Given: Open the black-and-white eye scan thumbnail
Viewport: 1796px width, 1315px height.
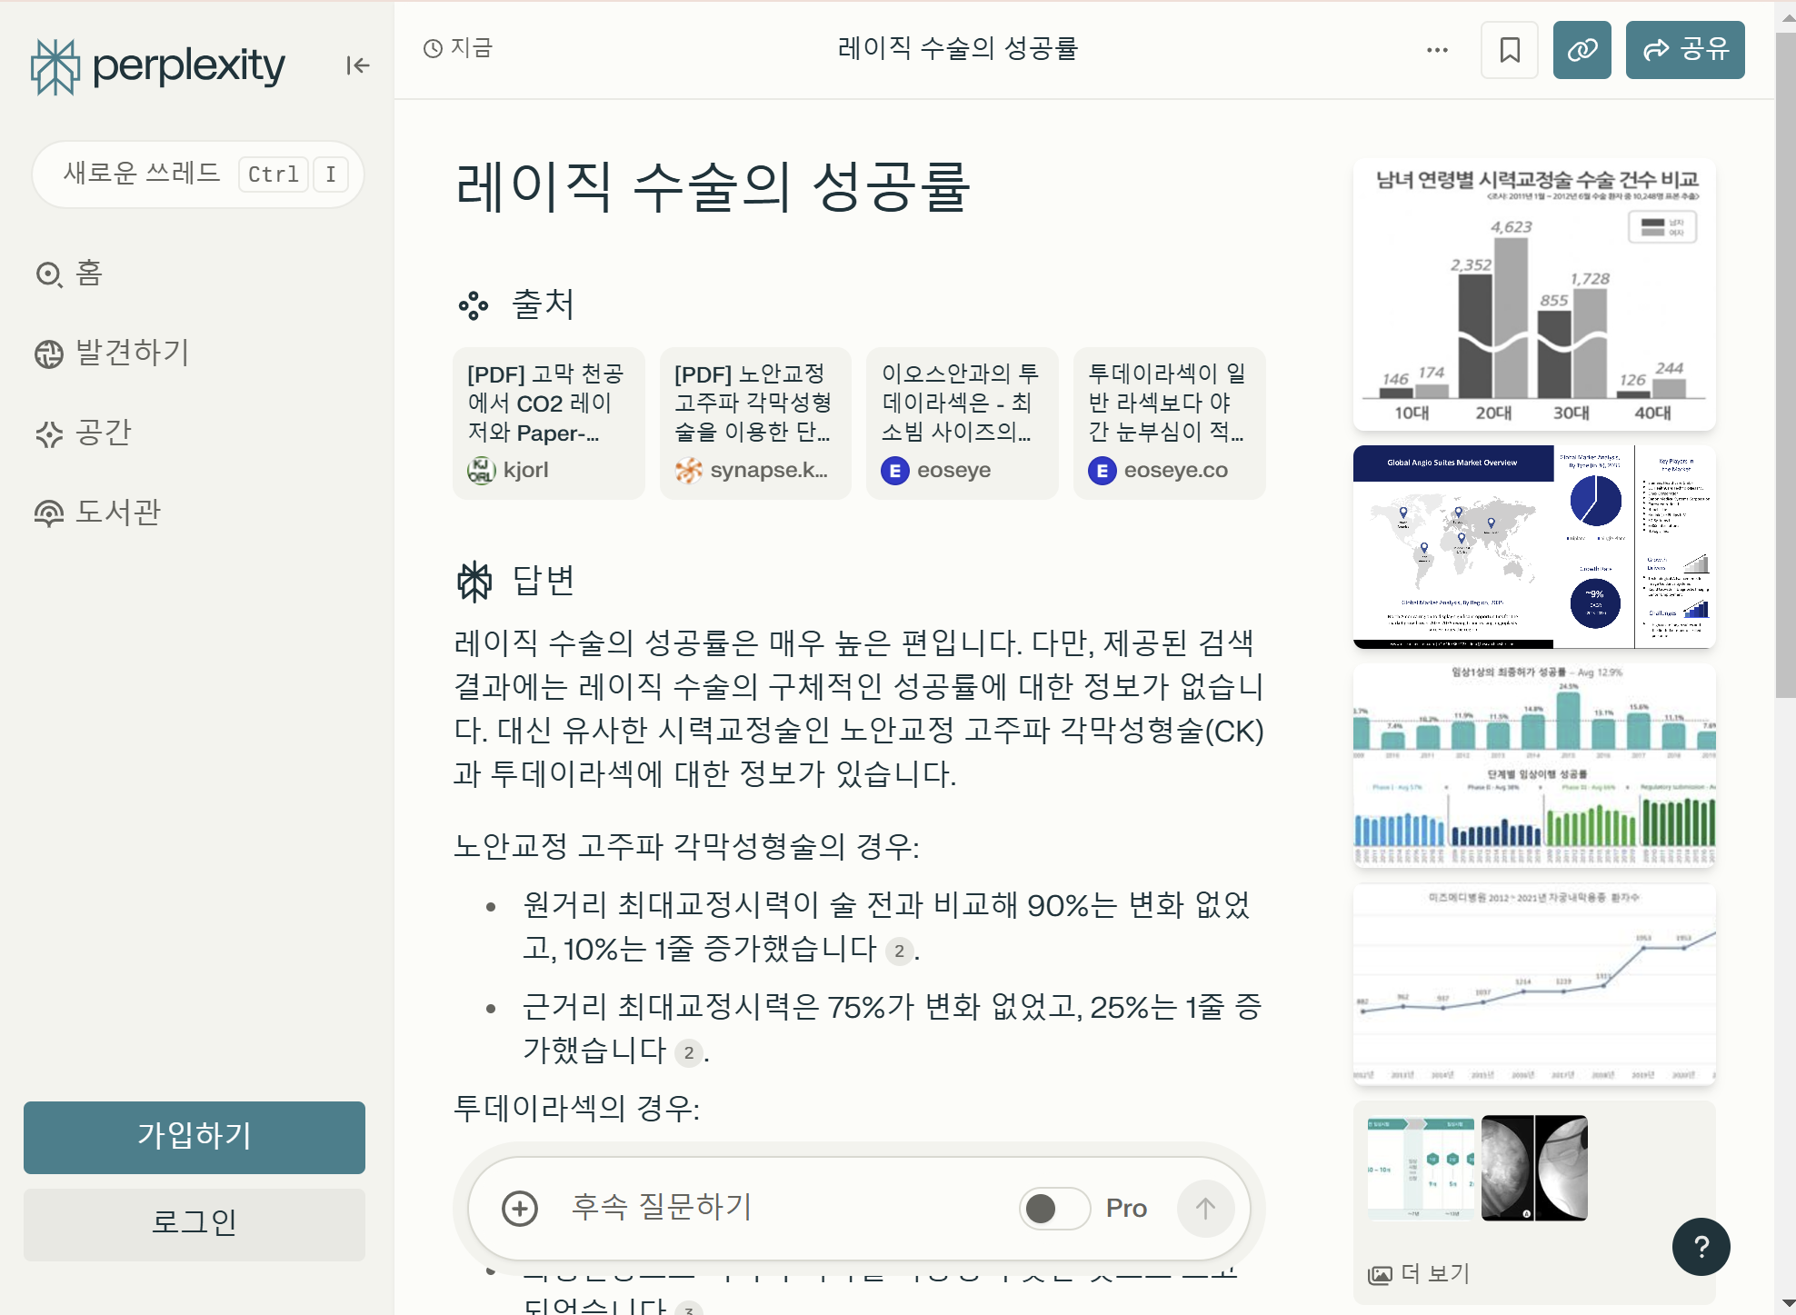Looking at the screenshot, I should point(1534,1168).
